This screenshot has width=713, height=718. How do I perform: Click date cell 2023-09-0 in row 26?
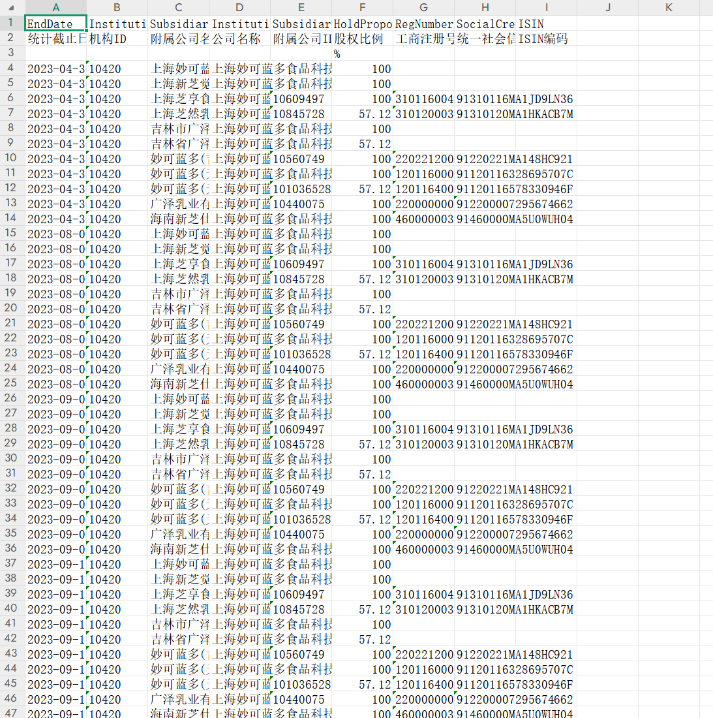[x=56, y=399]
